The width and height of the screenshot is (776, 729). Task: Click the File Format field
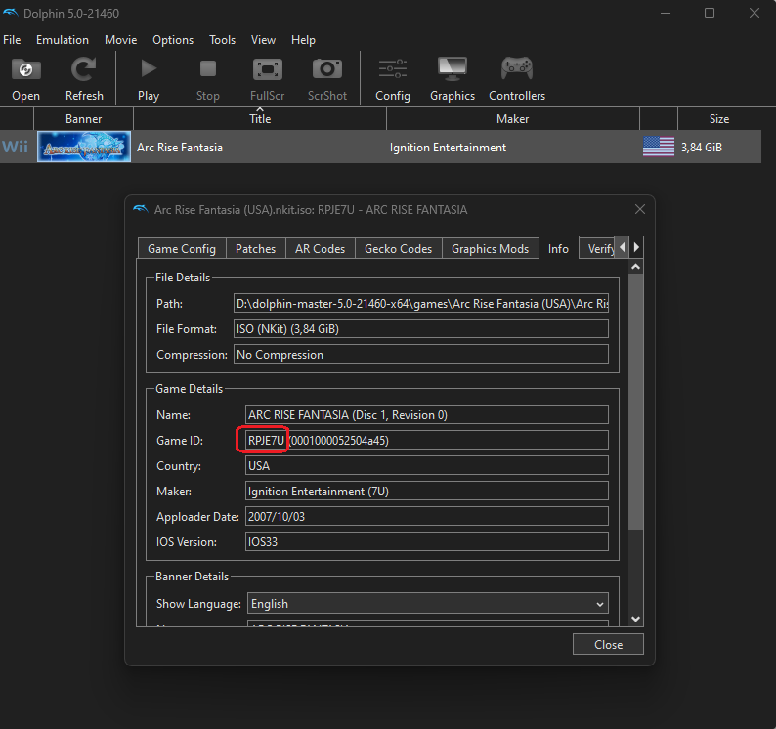tap(421, 329)
